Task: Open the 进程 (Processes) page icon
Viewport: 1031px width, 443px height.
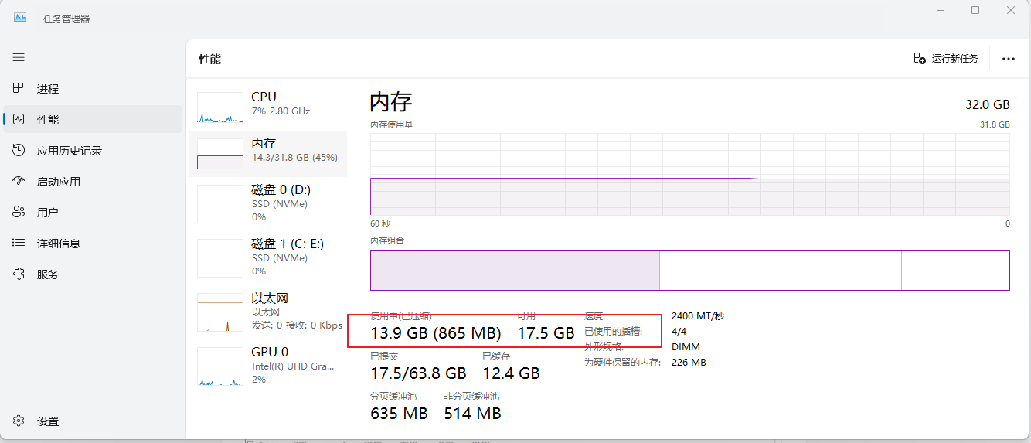Action: [x=19, y=88]
